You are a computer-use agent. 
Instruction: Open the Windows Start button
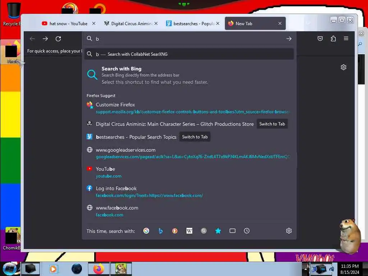click(10, 269)
